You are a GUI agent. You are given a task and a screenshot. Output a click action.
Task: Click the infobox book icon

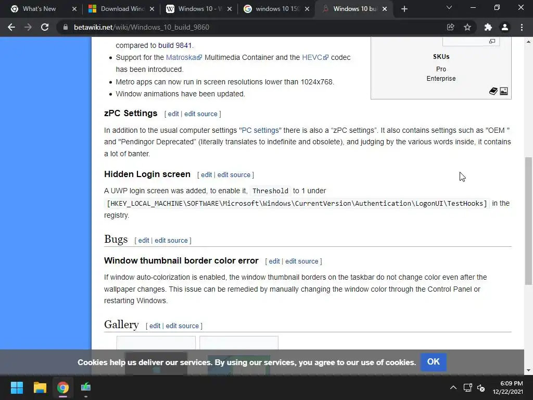click(493, 91)
